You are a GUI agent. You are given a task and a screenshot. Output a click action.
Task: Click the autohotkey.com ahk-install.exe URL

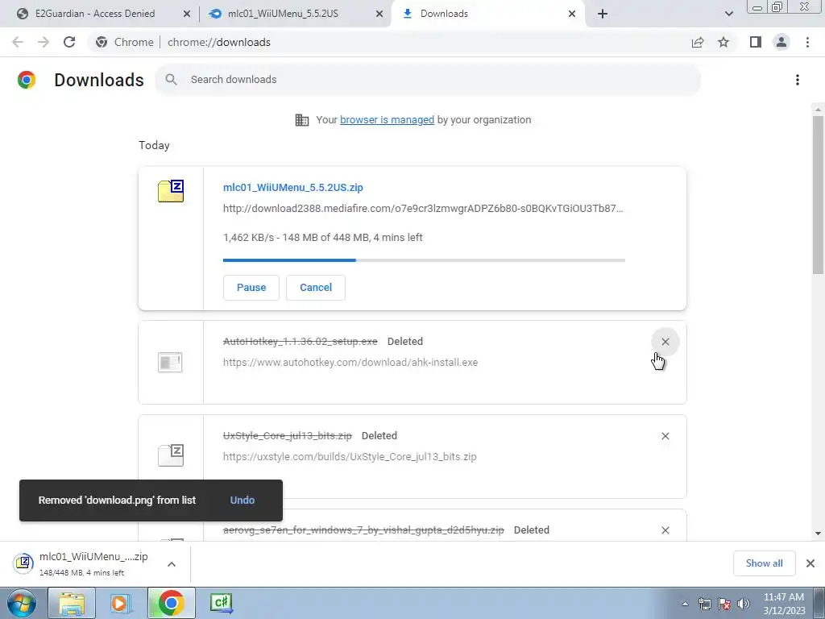point(350,362)
